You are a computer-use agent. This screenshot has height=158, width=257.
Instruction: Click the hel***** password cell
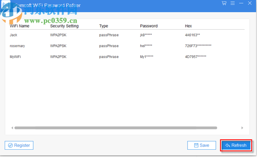pyautogui.click(x=146, y=46)
